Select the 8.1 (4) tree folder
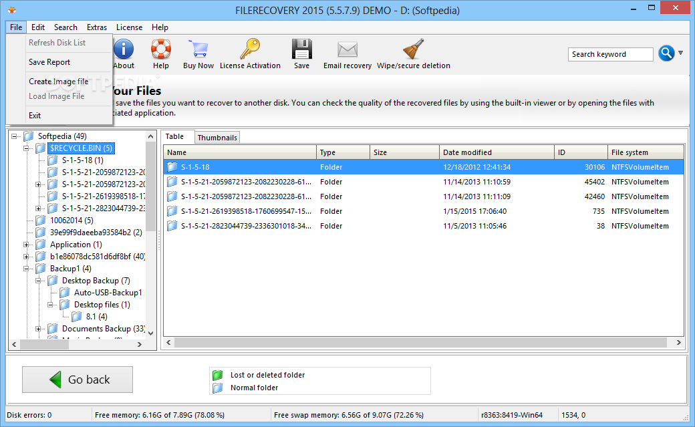The width and height of the screenshot is (695, 427). click(97, 317)
